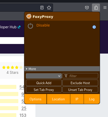Click the Quick Add button

[x=44, y=83]
